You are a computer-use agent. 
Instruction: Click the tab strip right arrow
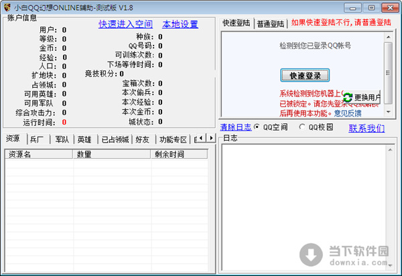point(211,138)
